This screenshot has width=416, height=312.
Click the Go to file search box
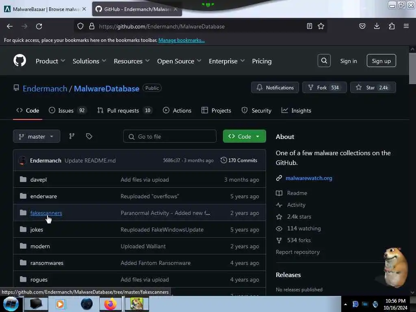click(170, 136)
